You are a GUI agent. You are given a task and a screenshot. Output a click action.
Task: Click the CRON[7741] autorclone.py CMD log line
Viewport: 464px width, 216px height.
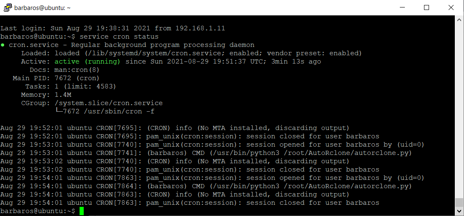point(206,153)
